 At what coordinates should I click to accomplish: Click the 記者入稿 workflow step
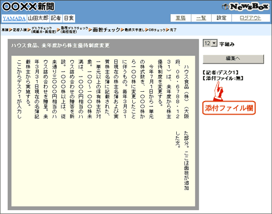(x=20, y=30)
